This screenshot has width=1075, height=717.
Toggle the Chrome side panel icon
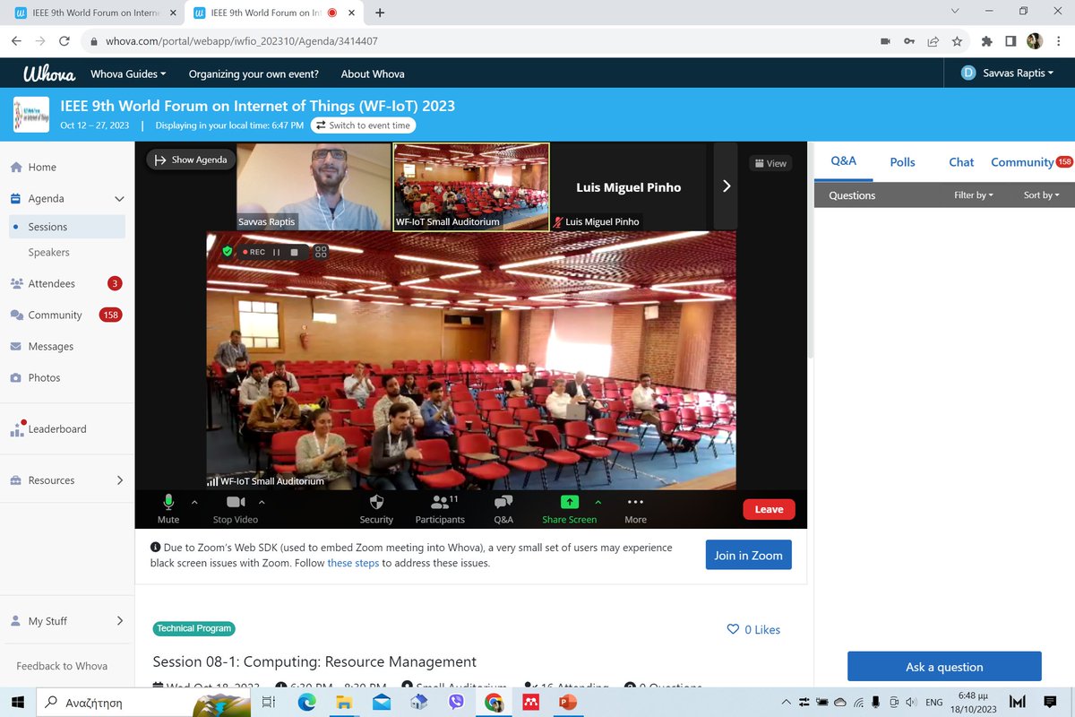pyautogui.click(x=1010, y=41)
